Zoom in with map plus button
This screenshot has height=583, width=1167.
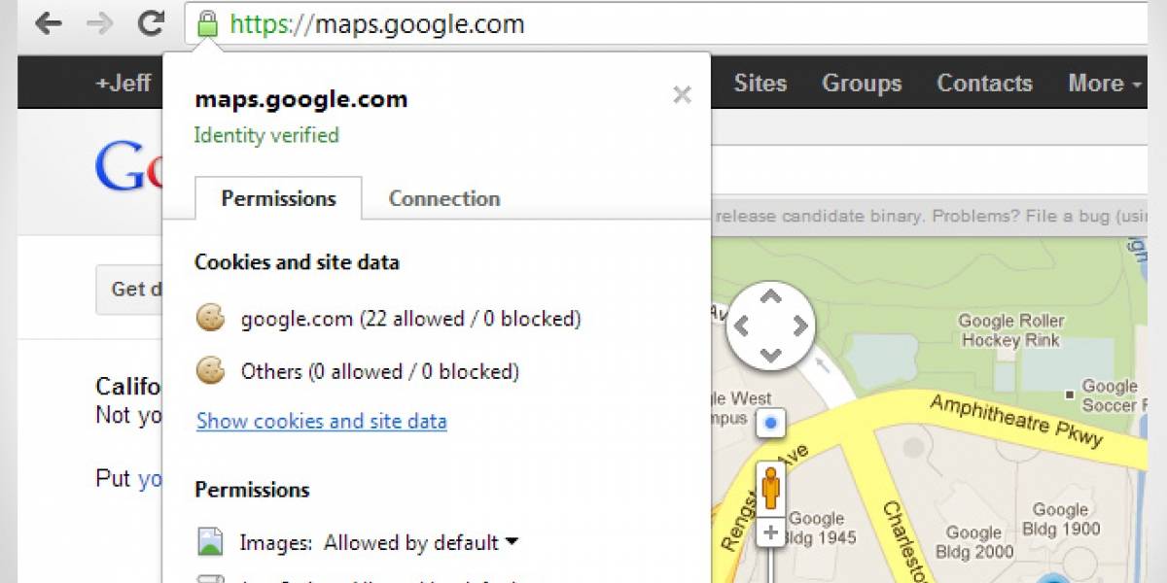point(770,532)
